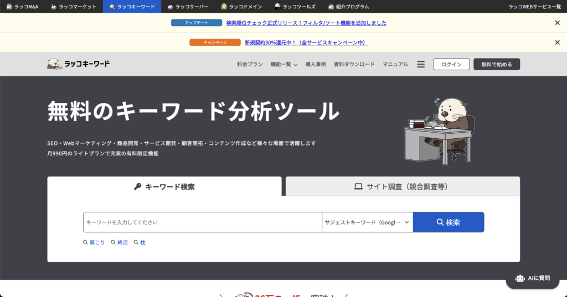Click the magnifier icon beside 終活

pos(113,242)
